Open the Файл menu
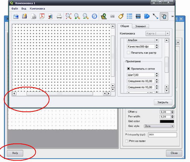 14,9
